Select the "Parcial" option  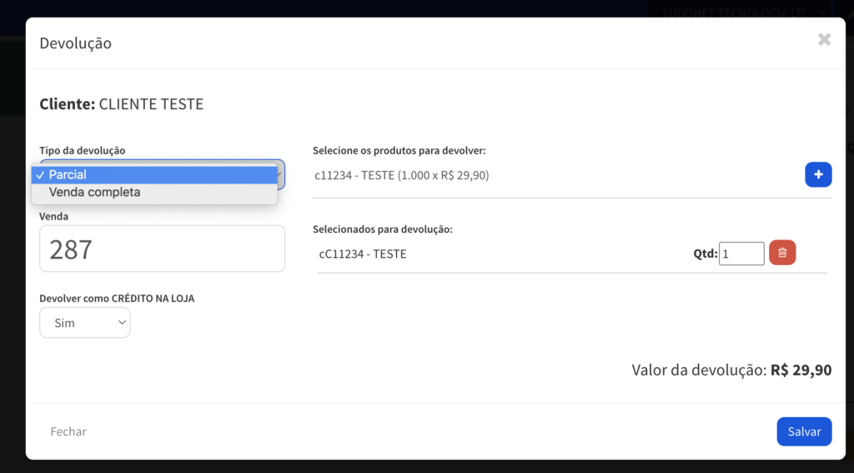pyautogui.click(x=154, y=175)
